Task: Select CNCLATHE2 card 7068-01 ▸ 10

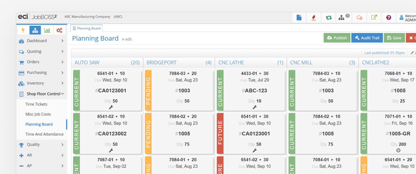Action: (388, 90)
